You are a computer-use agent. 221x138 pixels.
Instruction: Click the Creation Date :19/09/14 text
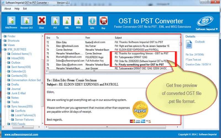pyautogui.click(x=198, y=65)
